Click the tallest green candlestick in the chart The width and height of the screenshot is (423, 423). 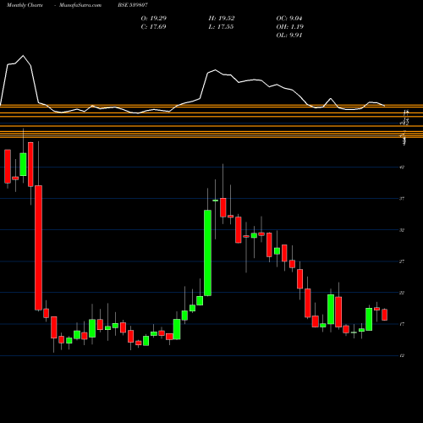click(207, 253)
